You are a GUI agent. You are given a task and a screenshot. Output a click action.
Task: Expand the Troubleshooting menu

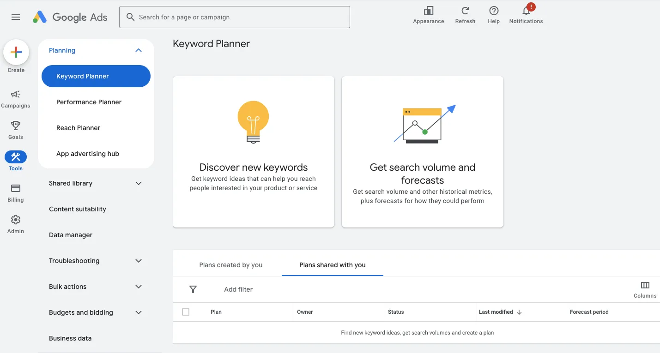click(138, 261)
